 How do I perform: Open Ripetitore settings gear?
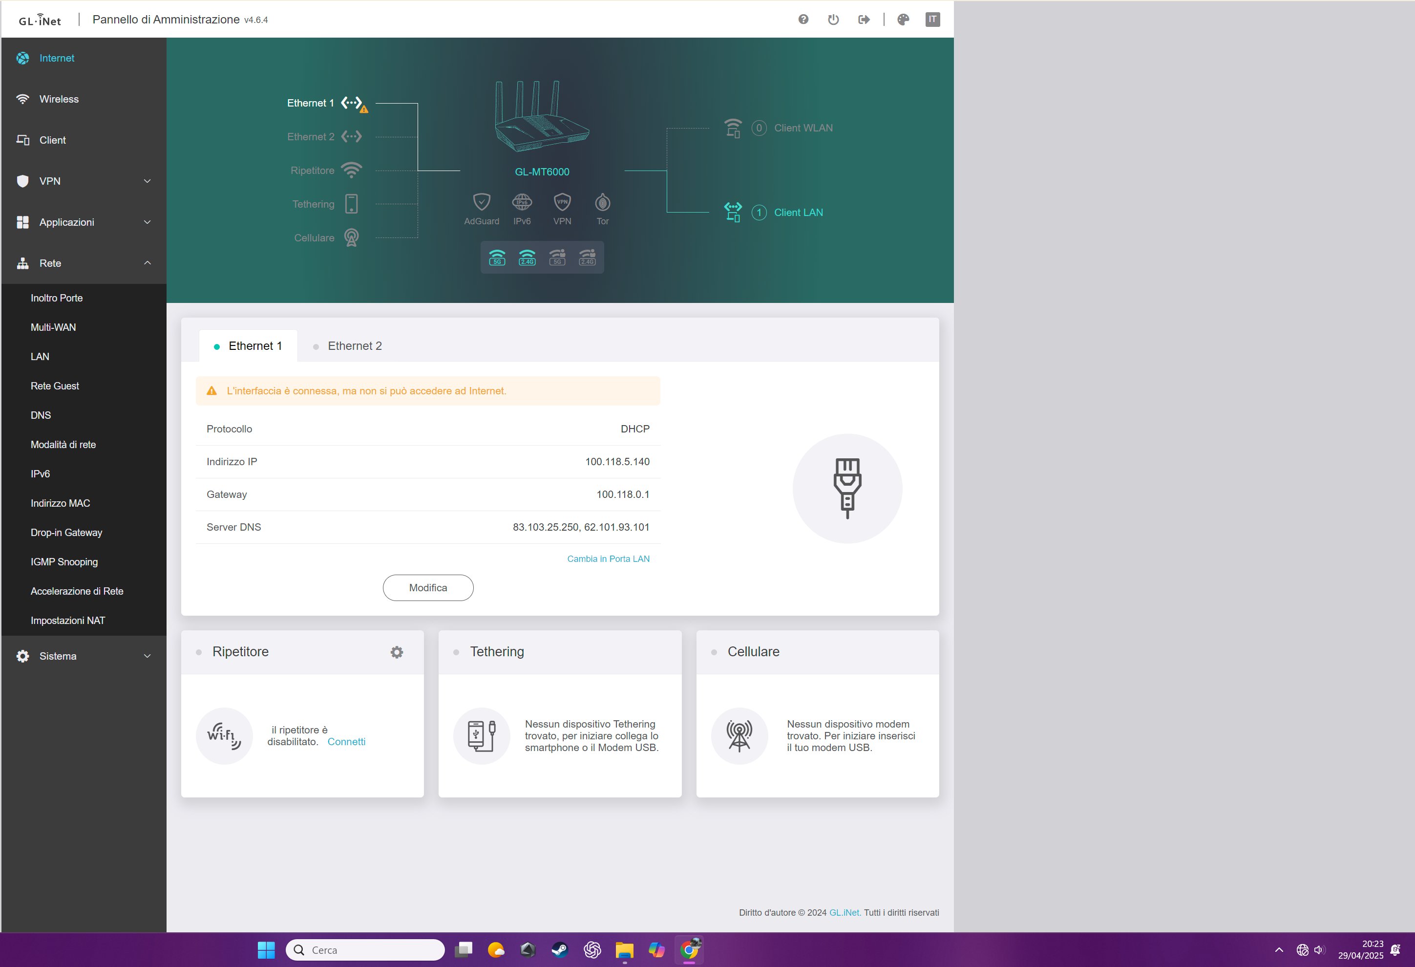pyautogui.click(x=397, y=652)
